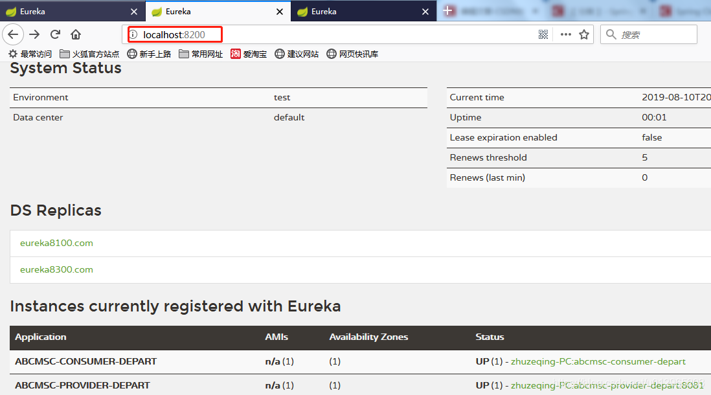This screenshot has height=395, width=711.
Task: Select the Data center value 'default'
Action: (x=289, y=117)
